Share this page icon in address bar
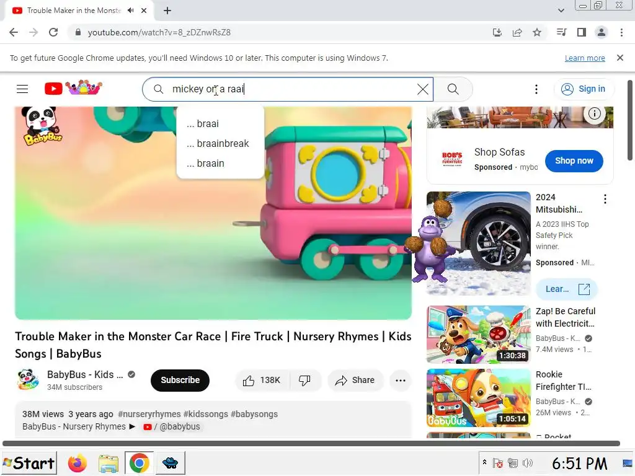 click(x=517, y=32)
